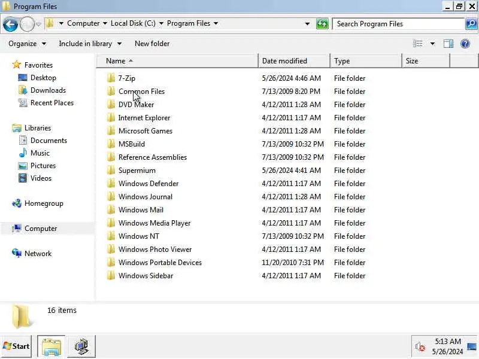Select the Windows Defender folder icon
Viewport: 479px width, 359px height.
coord(111,184)
